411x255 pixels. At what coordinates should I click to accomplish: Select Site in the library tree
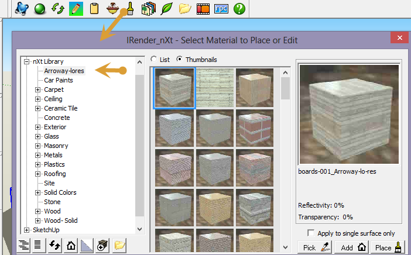click(49, 183)
